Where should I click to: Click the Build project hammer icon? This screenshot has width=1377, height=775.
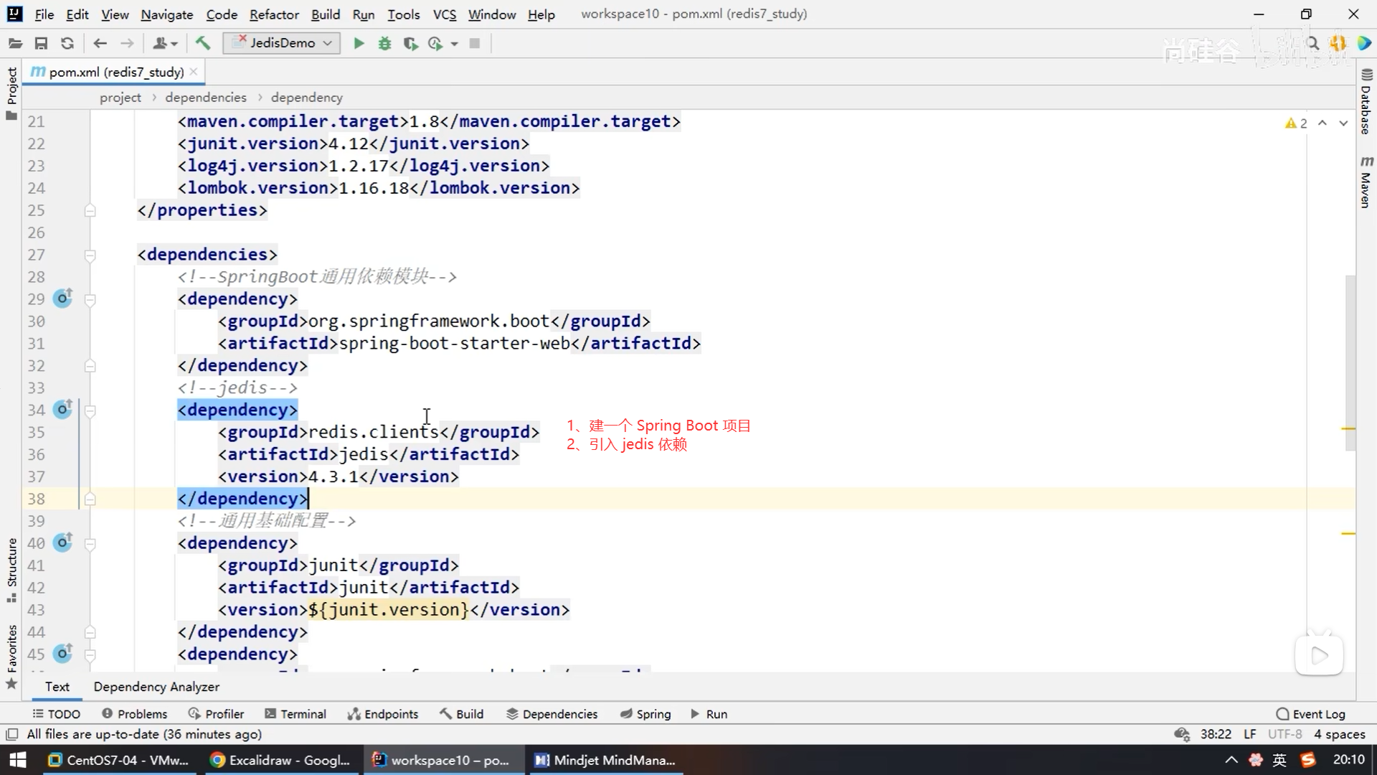(x=203, y=44)
